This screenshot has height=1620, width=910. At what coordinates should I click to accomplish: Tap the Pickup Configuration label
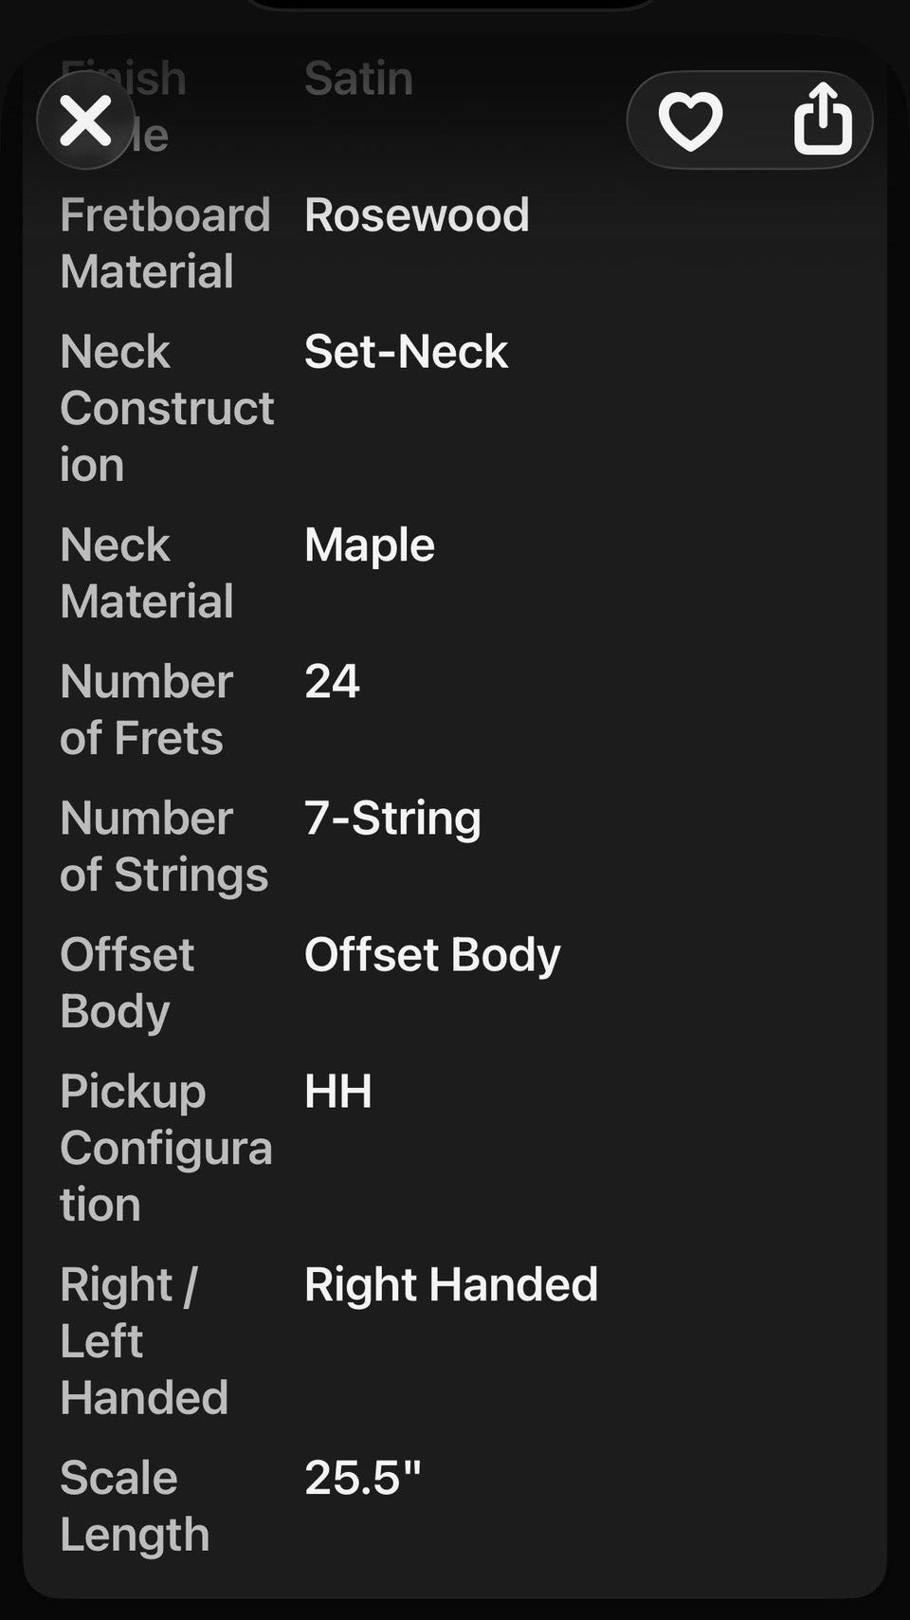coord(166,1148)
